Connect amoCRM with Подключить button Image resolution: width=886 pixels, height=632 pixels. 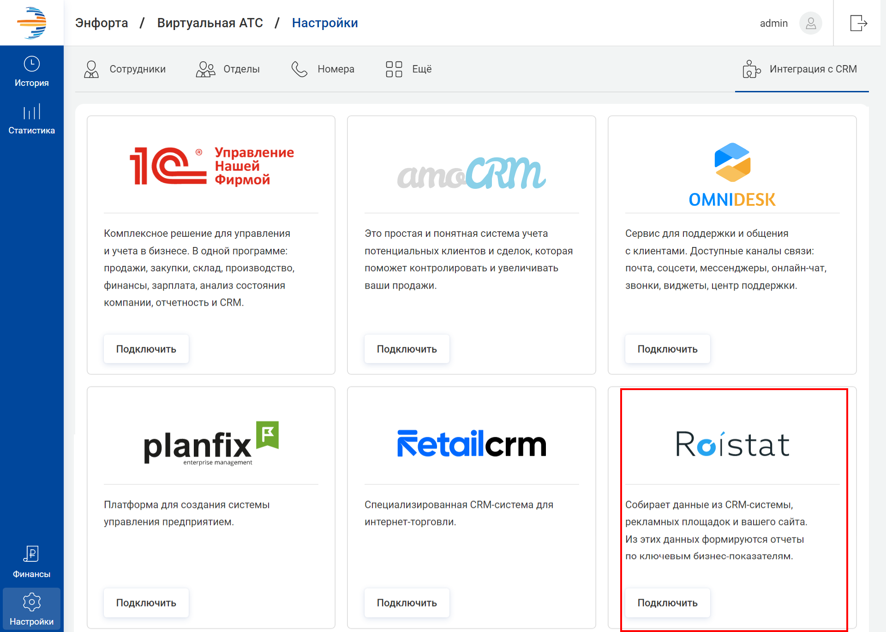coord(407,349)
